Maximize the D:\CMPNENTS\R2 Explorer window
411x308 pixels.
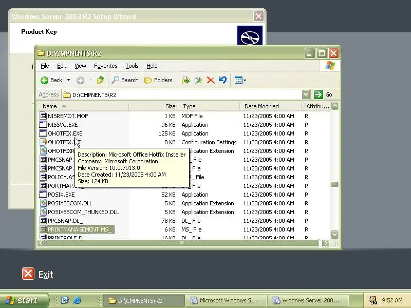pos(322,53)
